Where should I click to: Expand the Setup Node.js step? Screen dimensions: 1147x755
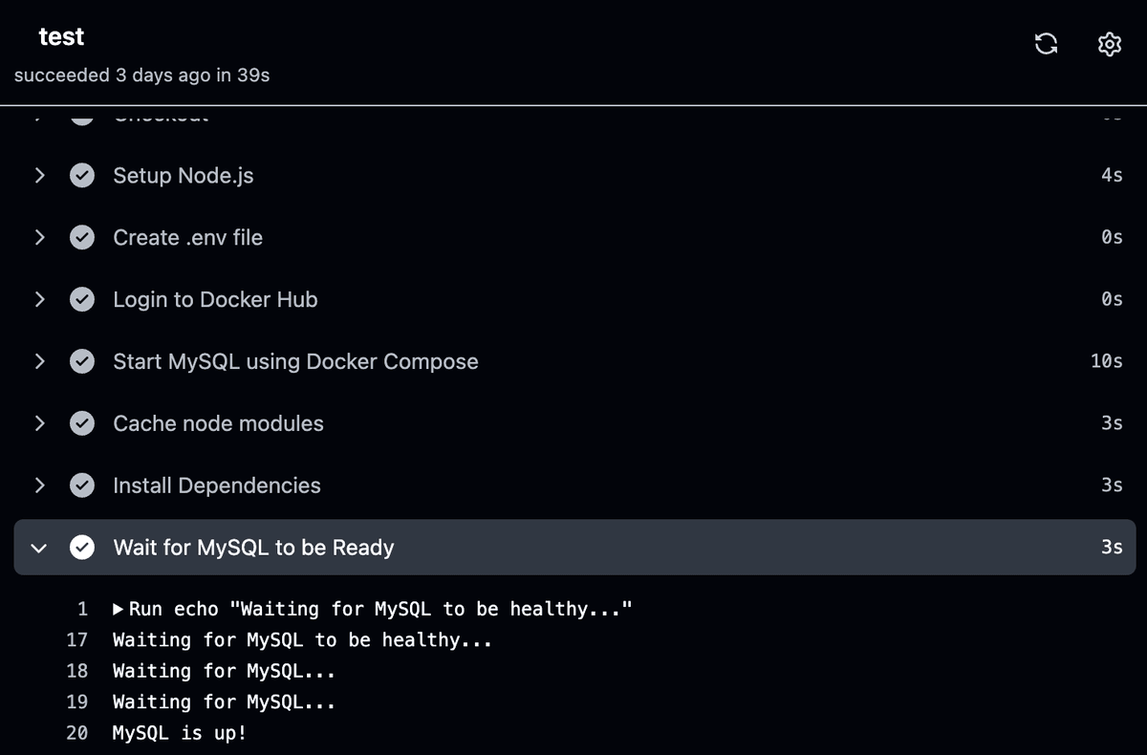38,175
